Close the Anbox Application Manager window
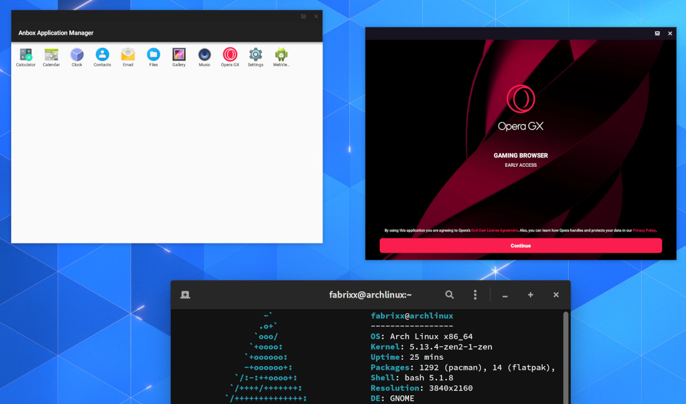This screenshot has height=404, width=686. [316, 16]
